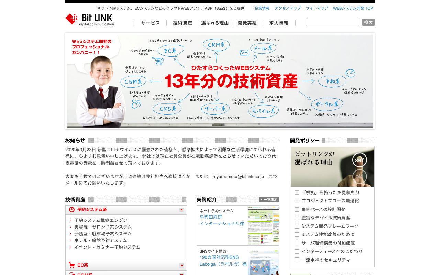Click the CRM系 bubble in the banner
This screenshot has width=440, height=275.
[x=216, y=45]
